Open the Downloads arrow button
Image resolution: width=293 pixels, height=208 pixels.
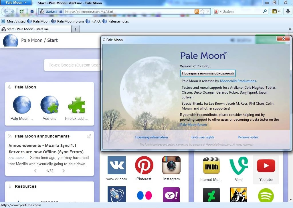pos(288,11)
